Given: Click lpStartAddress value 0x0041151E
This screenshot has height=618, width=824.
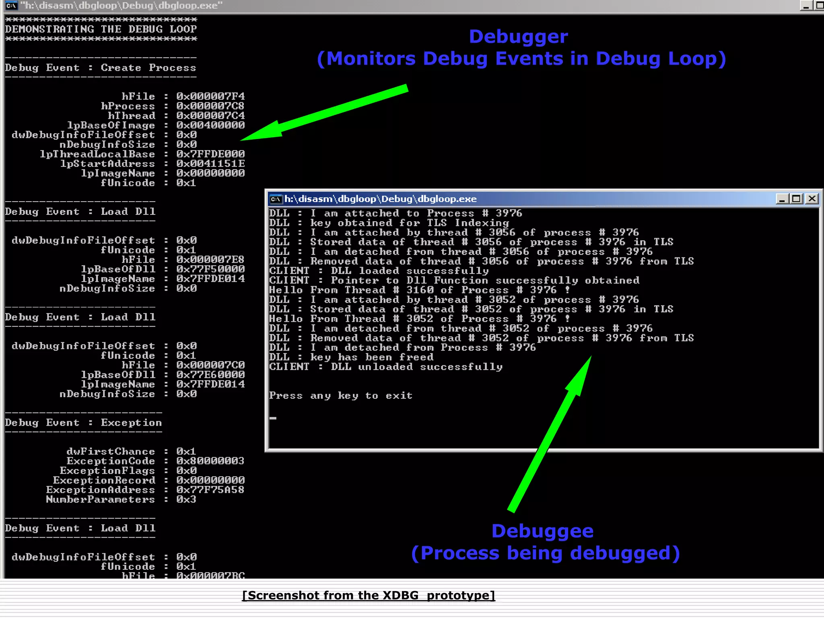Looking at the screenshot, I should [210, 164].
